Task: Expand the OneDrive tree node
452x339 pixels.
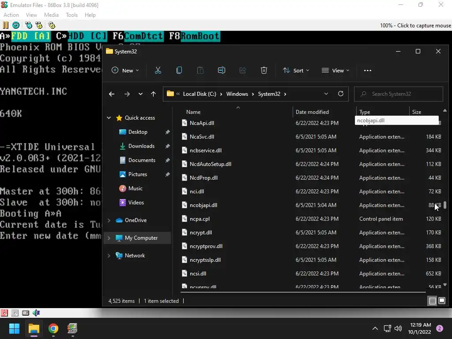Action: (x=109, y=220)
